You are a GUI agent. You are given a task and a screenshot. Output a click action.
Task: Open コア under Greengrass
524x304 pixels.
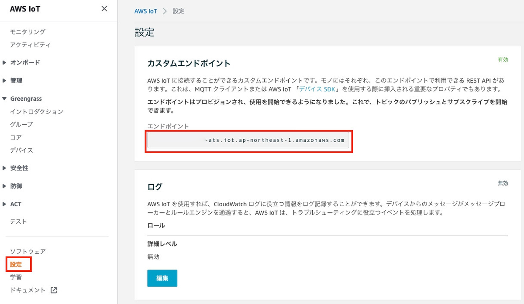pos(16,137)
